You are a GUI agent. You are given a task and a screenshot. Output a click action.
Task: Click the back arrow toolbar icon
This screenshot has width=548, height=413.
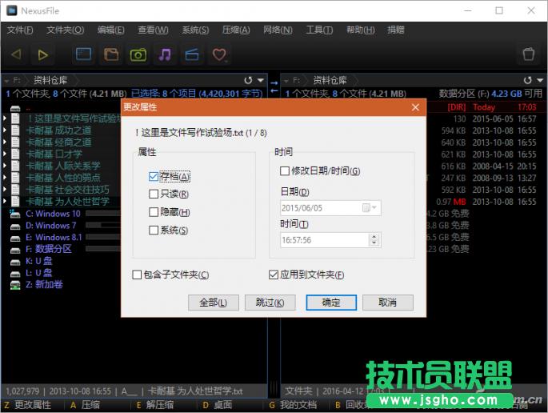click(17, 54)
